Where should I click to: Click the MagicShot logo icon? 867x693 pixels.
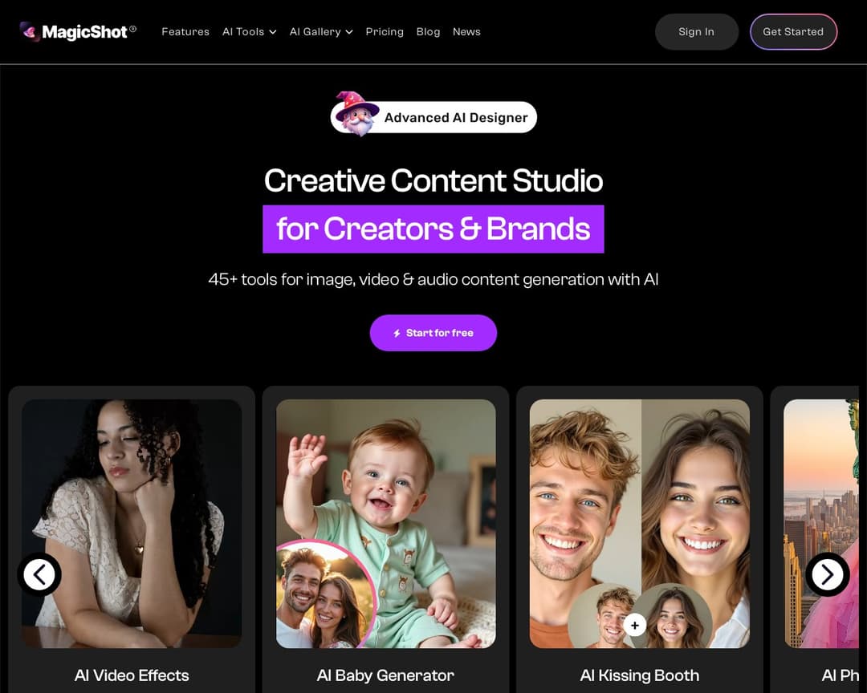30,31
